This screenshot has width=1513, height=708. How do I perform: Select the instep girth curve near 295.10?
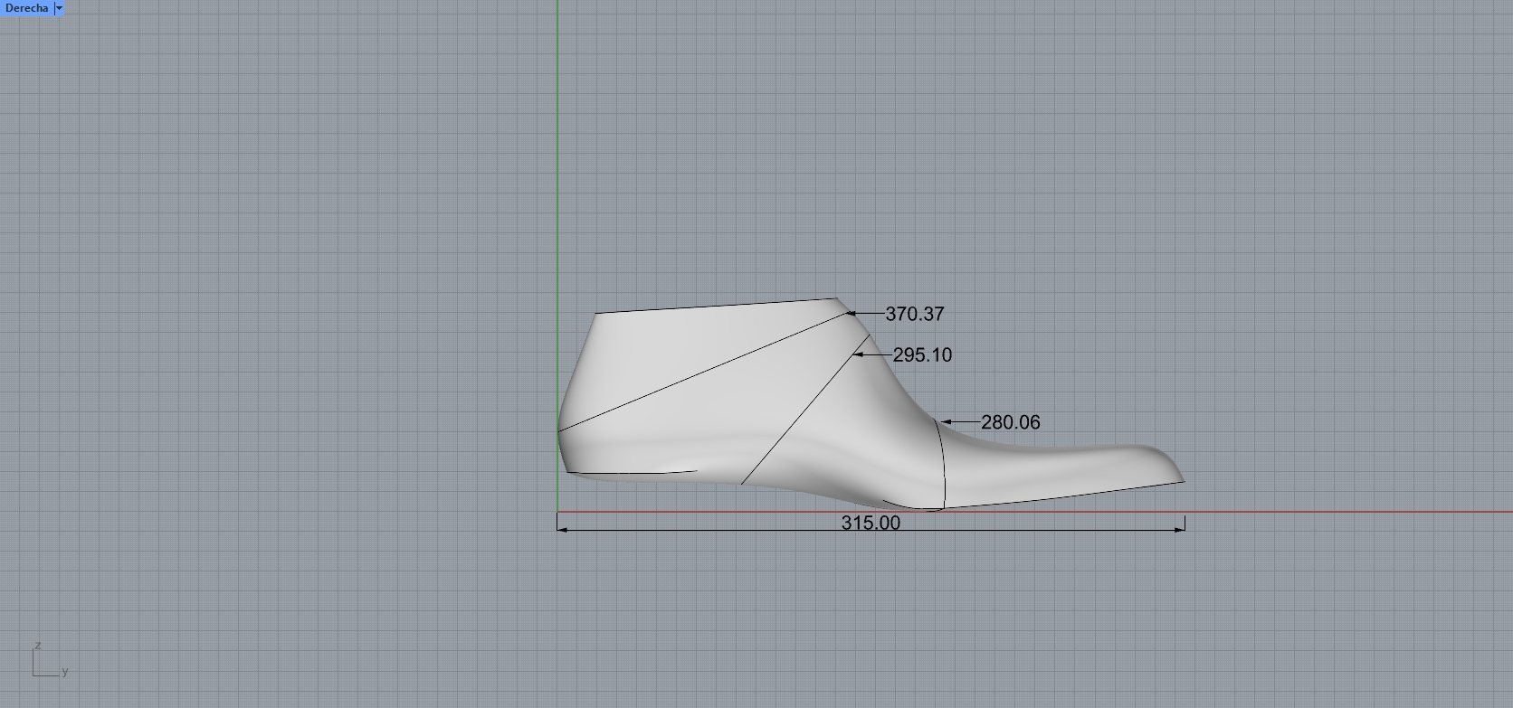point(796,418)
